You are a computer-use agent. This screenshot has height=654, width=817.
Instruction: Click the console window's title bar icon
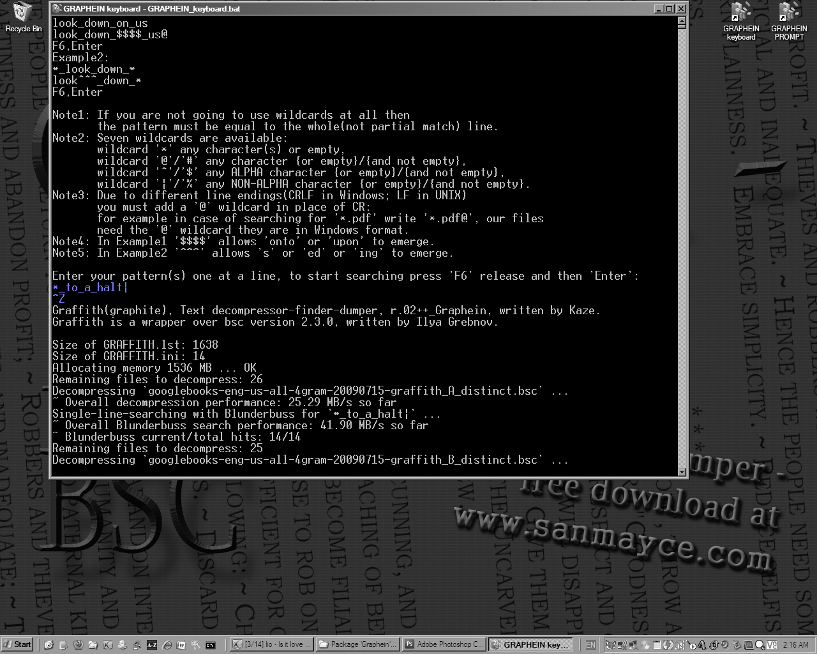[57, 8]
